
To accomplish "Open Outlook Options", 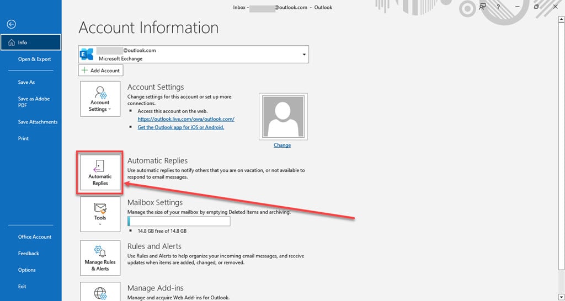I will 26,270.
